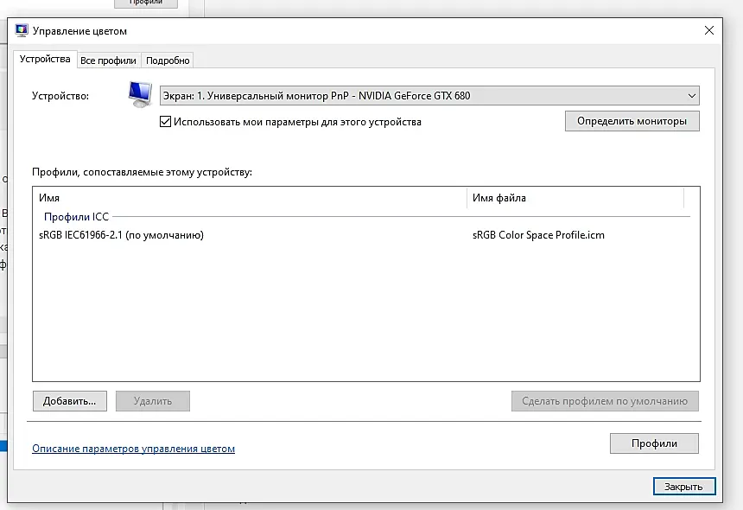Click the "Профили ICC" group header

[76, 217]
